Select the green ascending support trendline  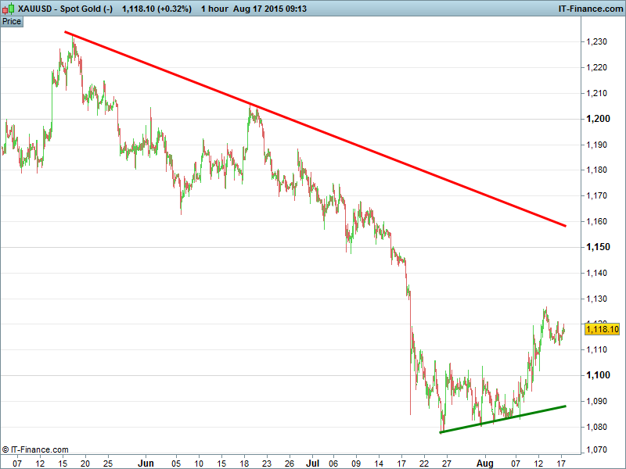tap(501, 419)
